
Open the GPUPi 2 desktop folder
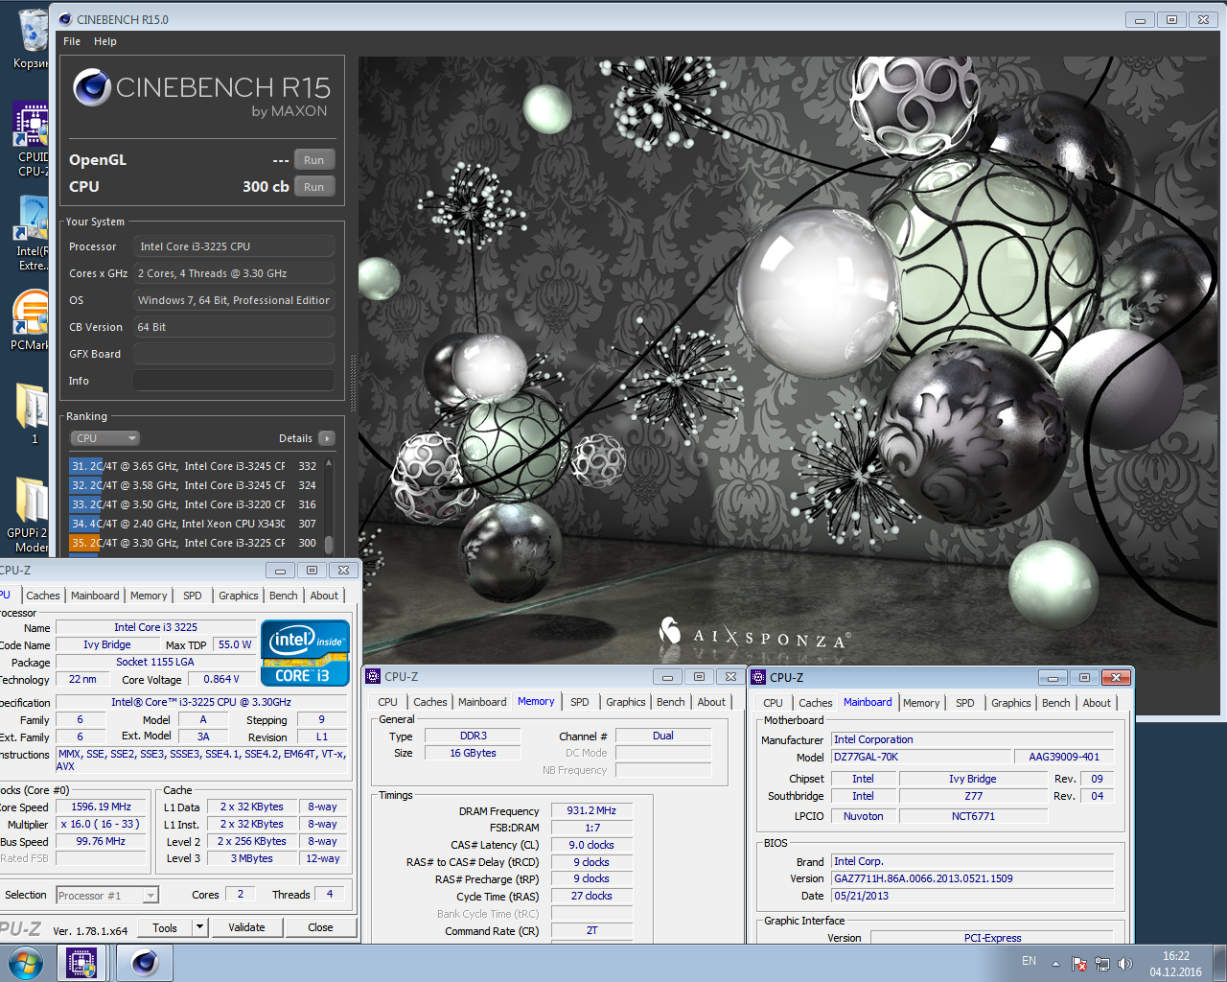coord(31,515)
